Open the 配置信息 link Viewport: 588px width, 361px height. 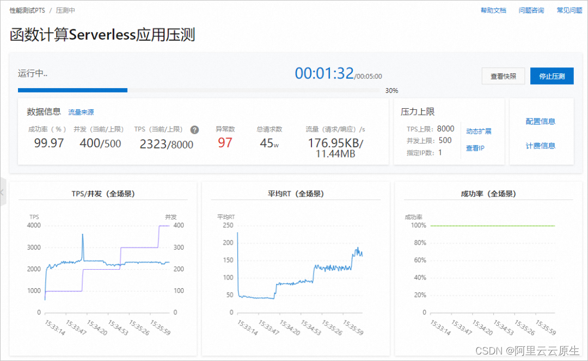[541, 121]
